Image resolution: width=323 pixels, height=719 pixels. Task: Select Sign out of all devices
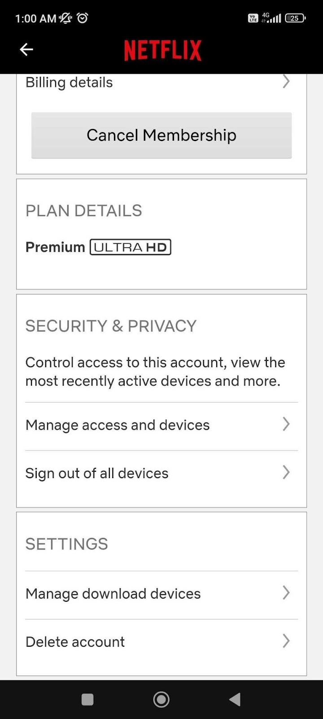coord(97,473)
